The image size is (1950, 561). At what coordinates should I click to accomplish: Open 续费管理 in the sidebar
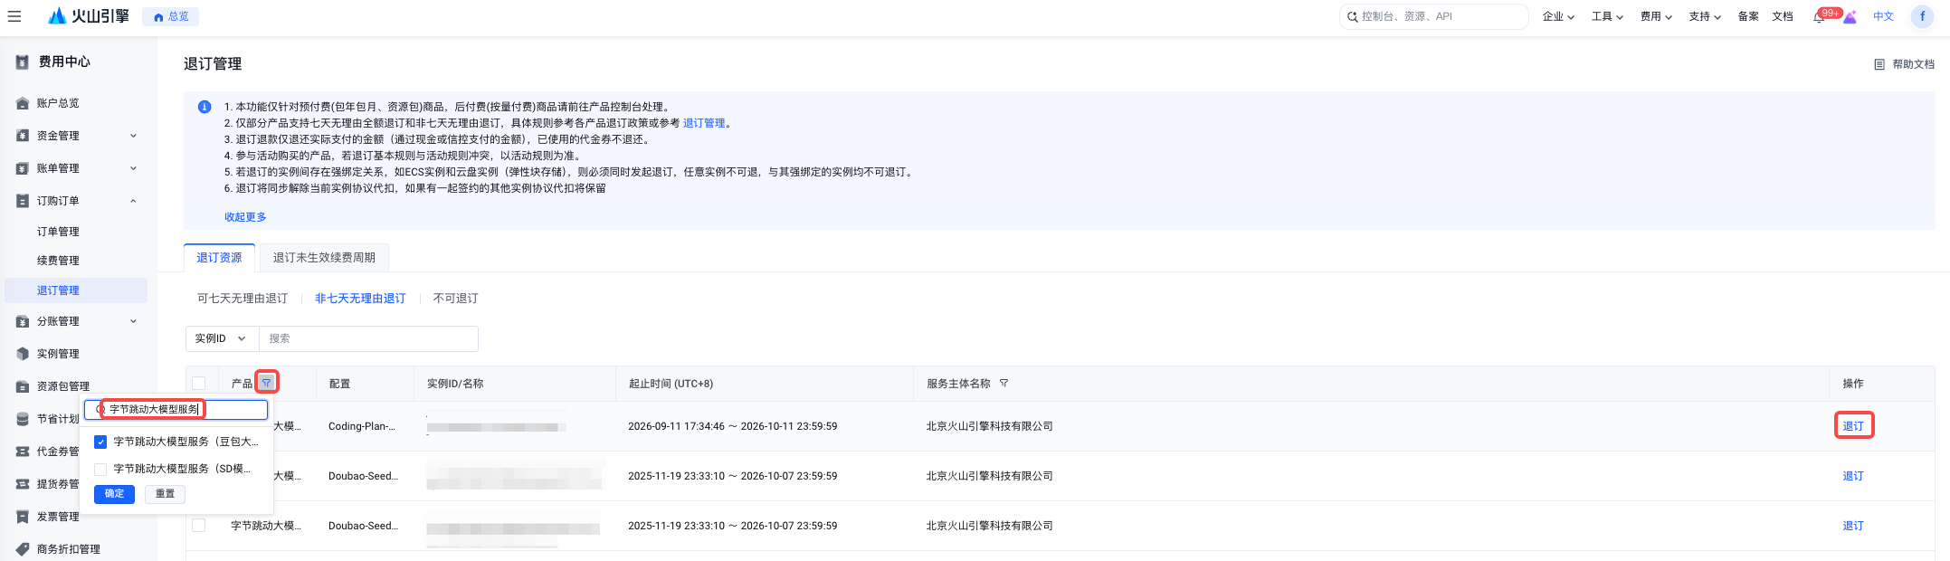pos(58,261)
